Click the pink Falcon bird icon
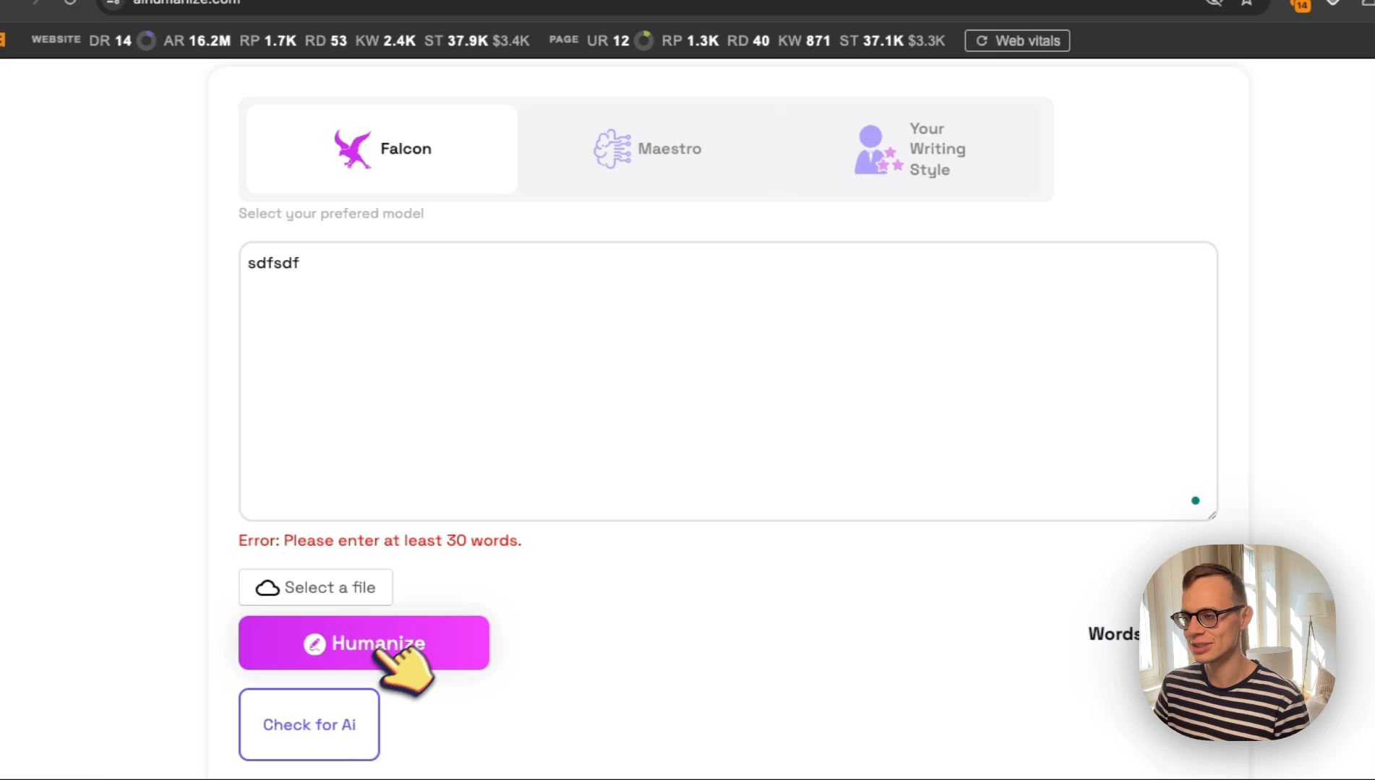 pyautogui.click(x=353, y=149)
